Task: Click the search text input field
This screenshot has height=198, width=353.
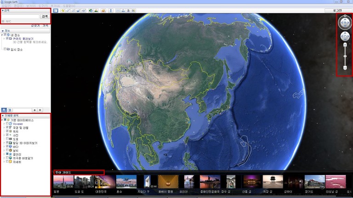Action: [20, 17]
